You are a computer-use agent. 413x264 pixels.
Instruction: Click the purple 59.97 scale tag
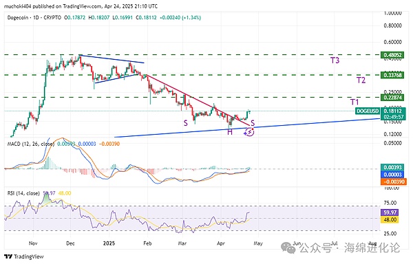[390, 212]
